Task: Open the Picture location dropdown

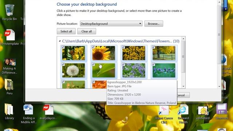Action: [111, 24]
